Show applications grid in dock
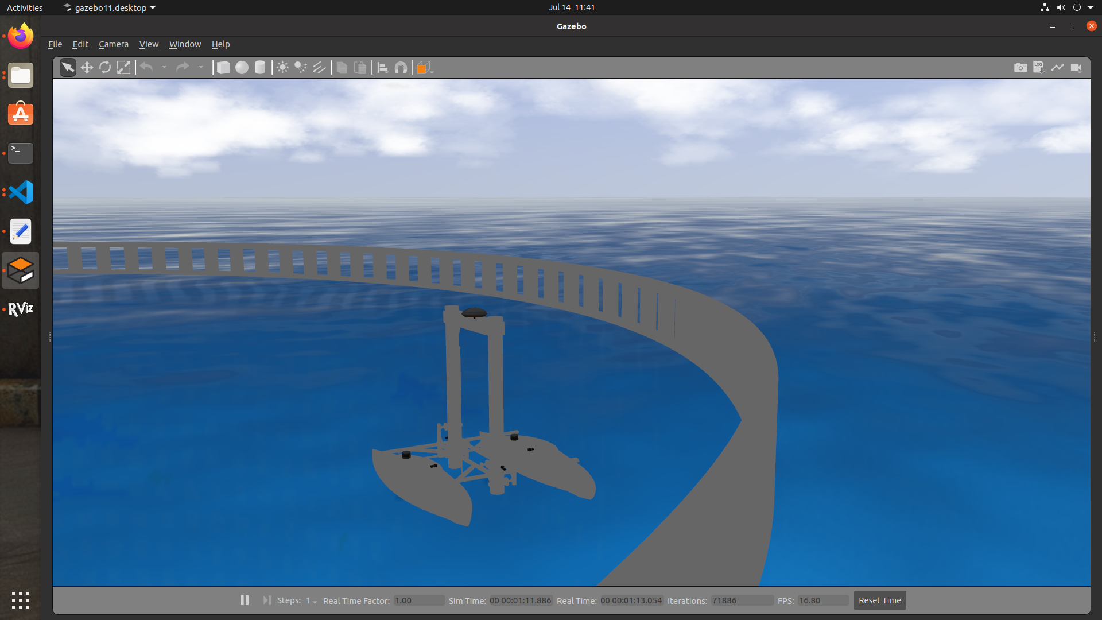The image size is (1102, 620). coord(21,600)
